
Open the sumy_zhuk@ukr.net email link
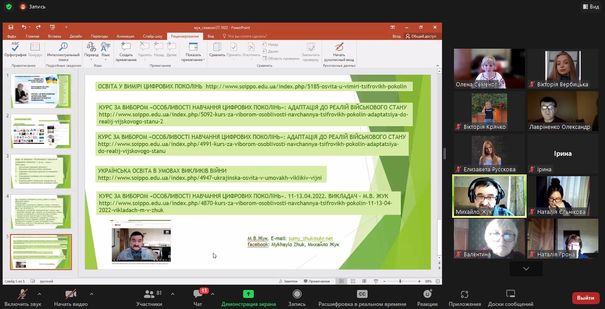[310, 238]
